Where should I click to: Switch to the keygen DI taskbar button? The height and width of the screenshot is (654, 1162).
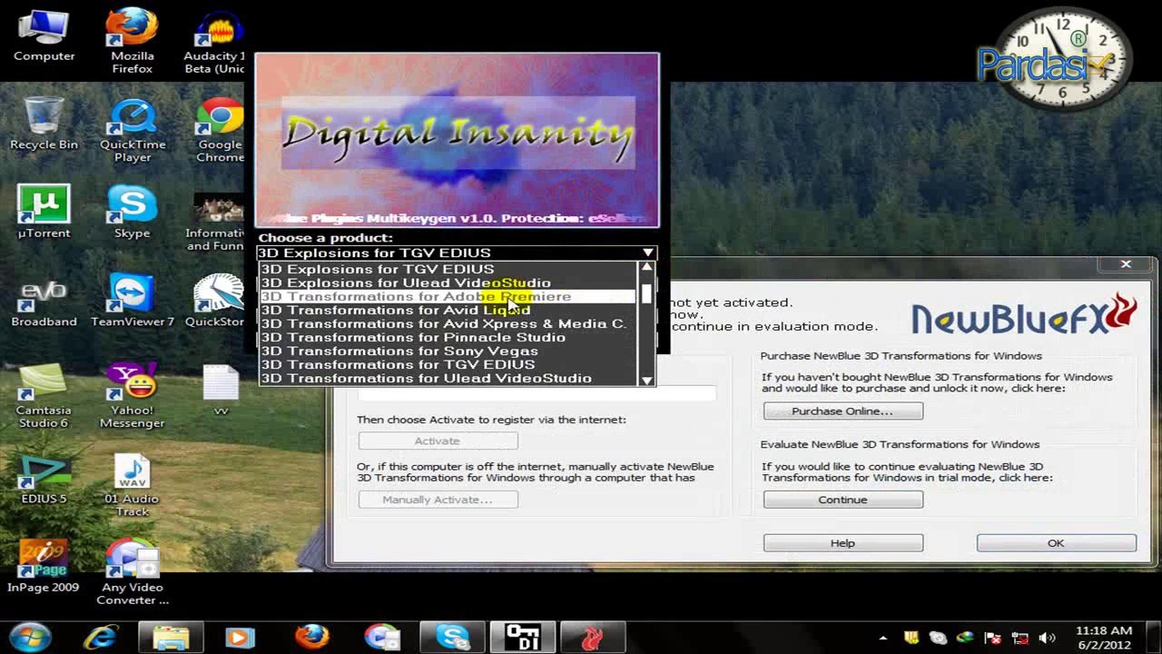point(522,637)
